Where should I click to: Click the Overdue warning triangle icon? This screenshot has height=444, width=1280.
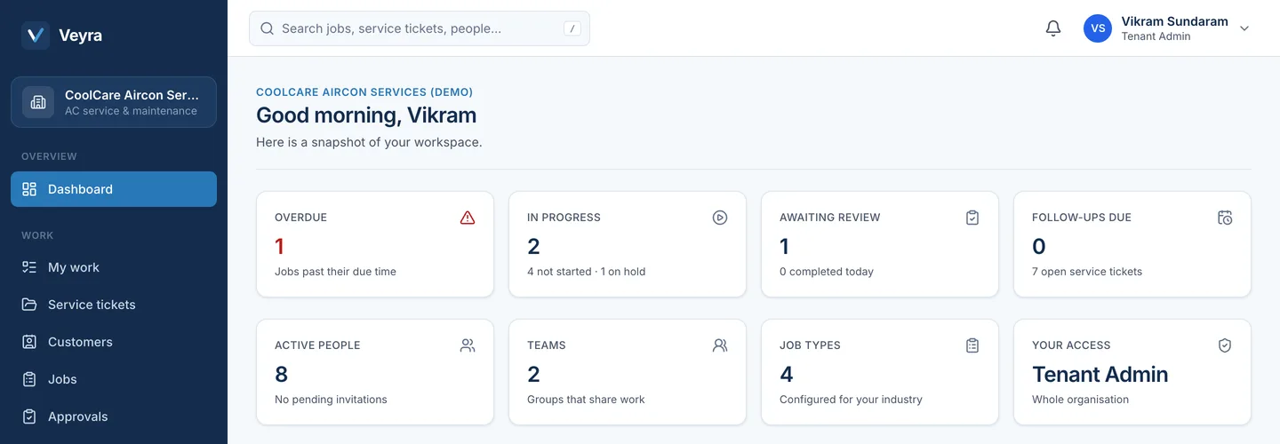point(468,218)
